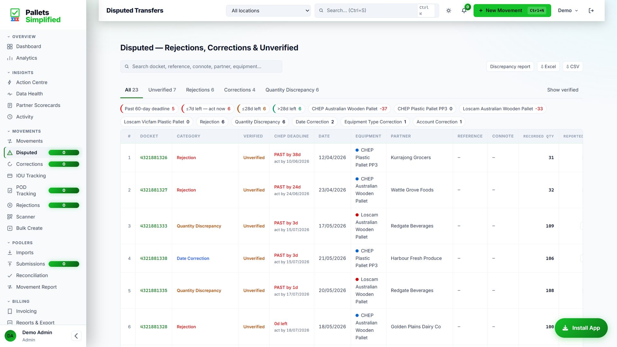This screenshot has height=347, width=617.
Task: Open the Dashboard sidebar icon
Action: pos(10,47)
